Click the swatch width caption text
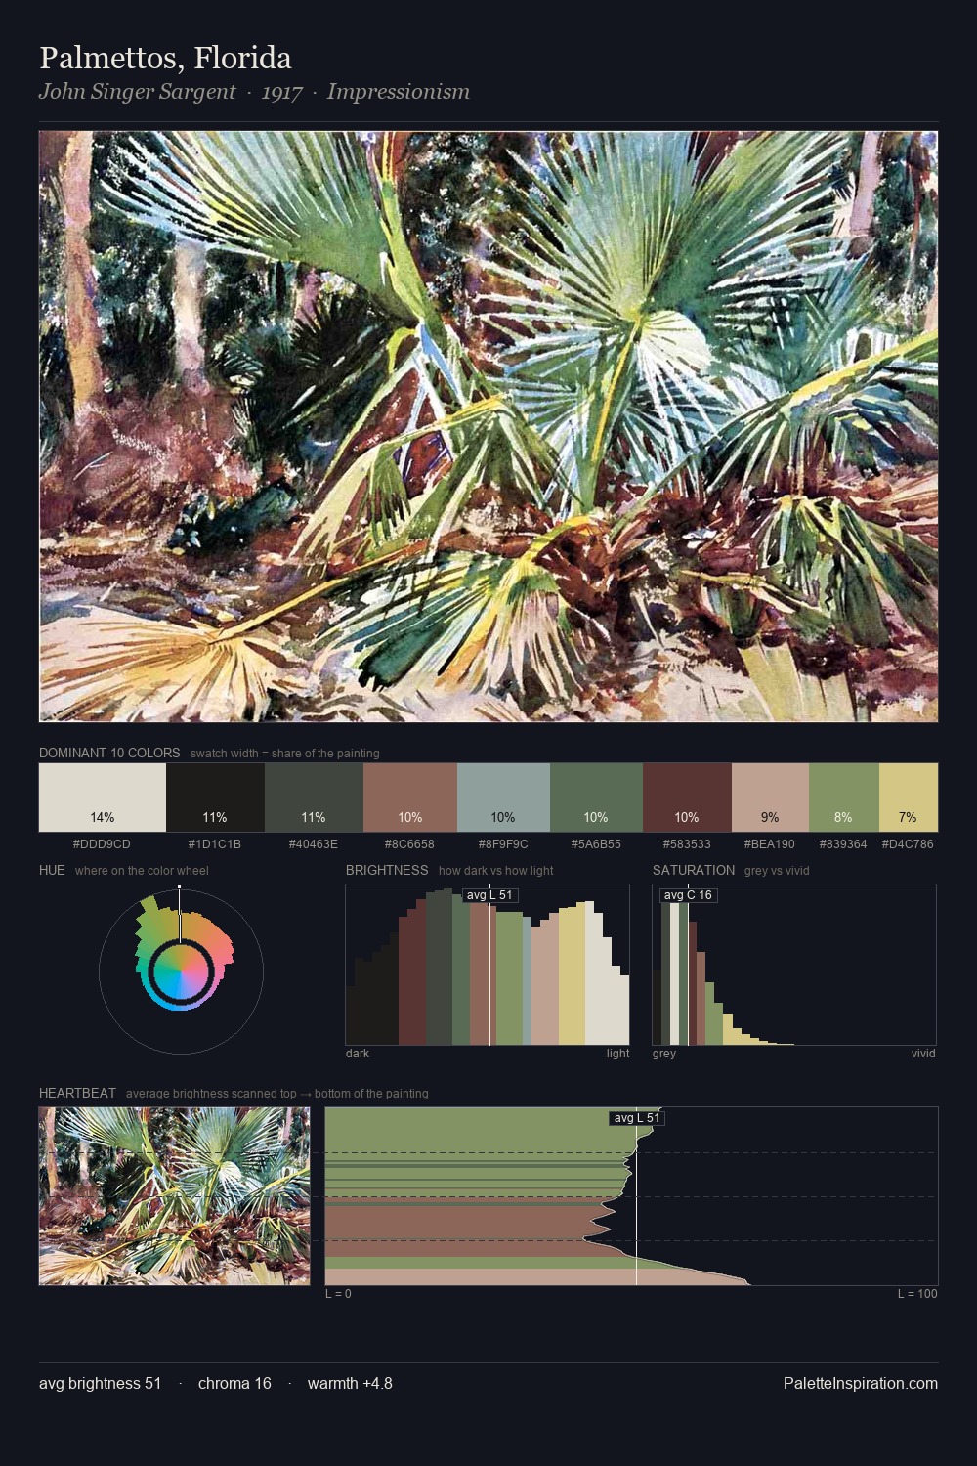Image resolution: width=977 pixels, height=1466 pixels. click(x=284, y=754)
